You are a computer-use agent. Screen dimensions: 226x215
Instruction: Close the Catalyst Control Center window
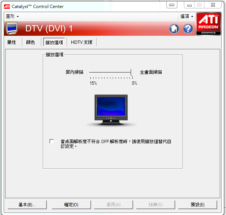tap(213, 5)
